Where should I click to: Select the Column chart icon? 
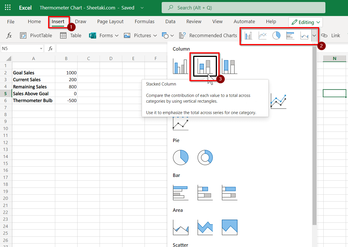pyautogui.click(x=248, y=35)
